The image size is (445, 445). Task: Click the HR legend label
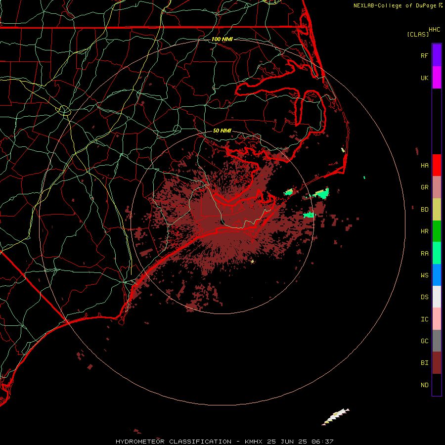click(424, 231)
